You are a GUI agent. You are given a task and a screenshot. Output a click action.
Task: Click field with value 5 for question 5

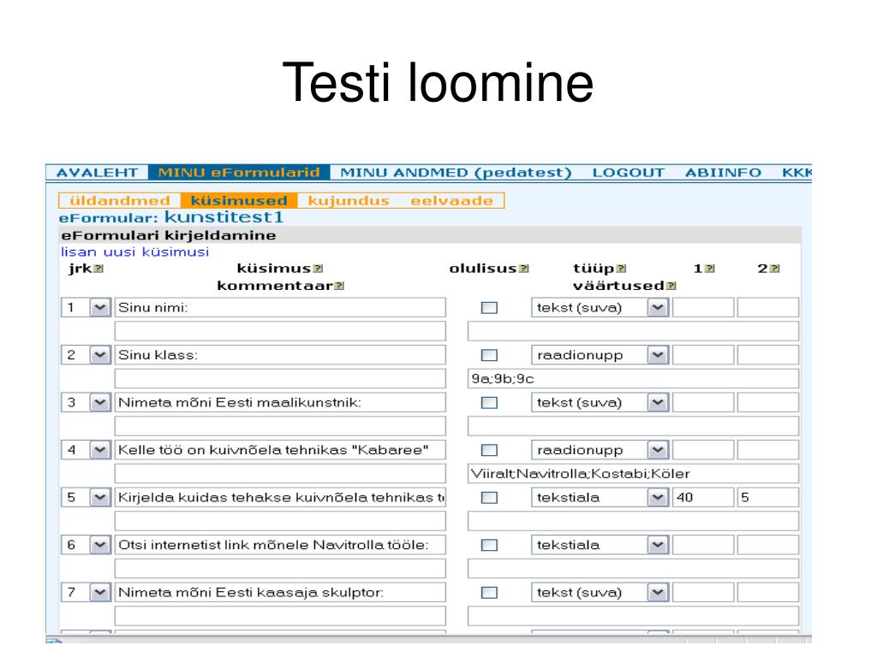[x=768, y=498]
